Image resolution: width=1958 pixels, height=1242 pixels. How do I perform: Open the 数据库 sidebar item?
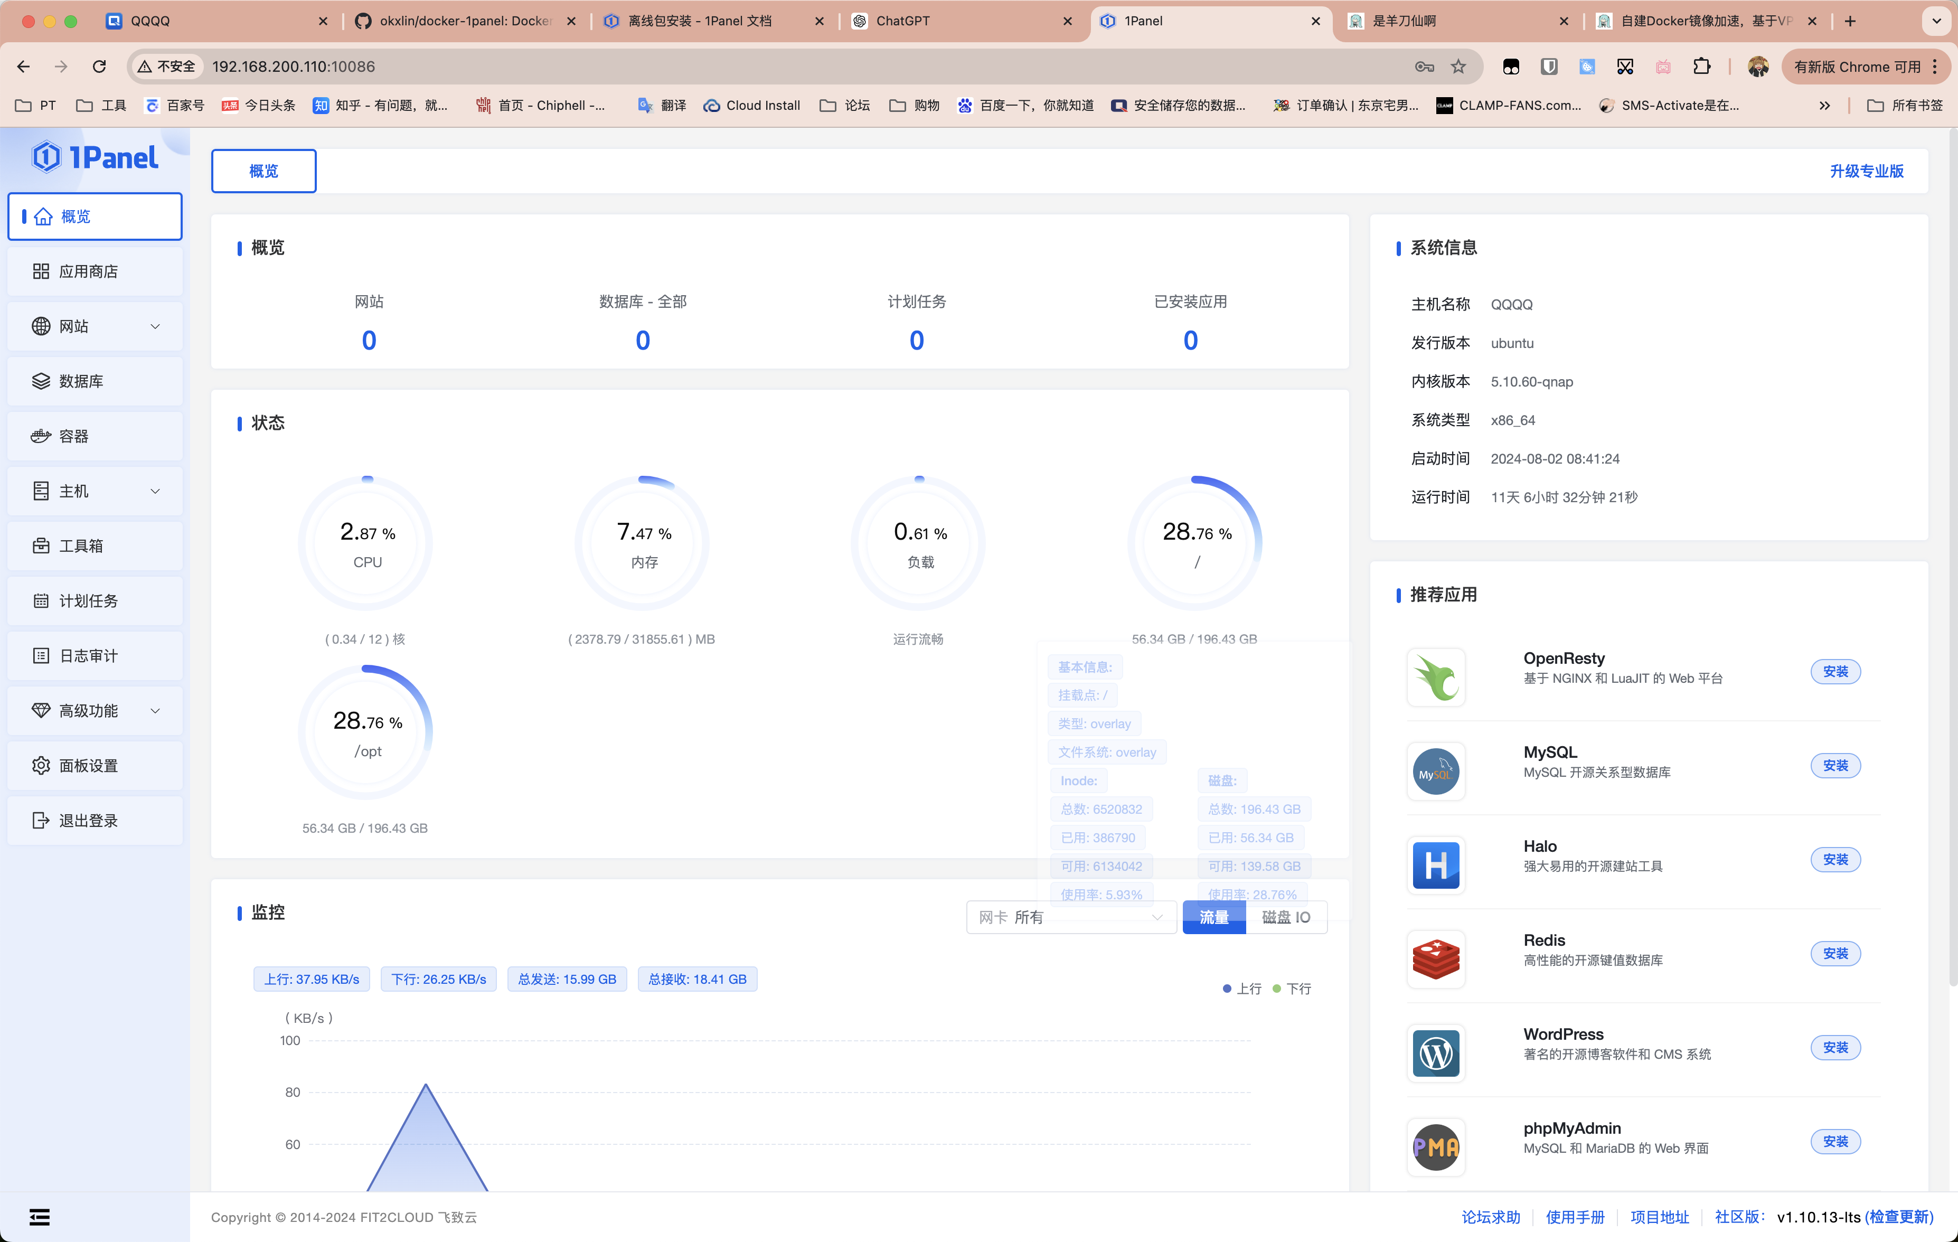pos(95,381)
